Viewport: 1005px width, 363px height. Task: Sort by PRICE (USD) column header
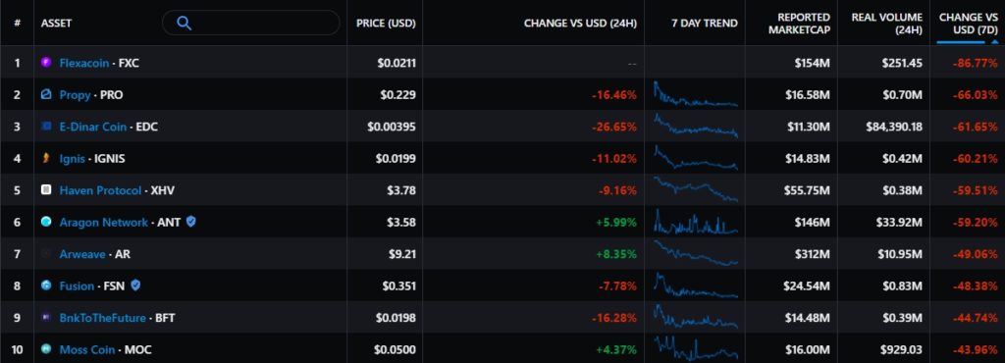pyautogui.click(x=386, y=23)
